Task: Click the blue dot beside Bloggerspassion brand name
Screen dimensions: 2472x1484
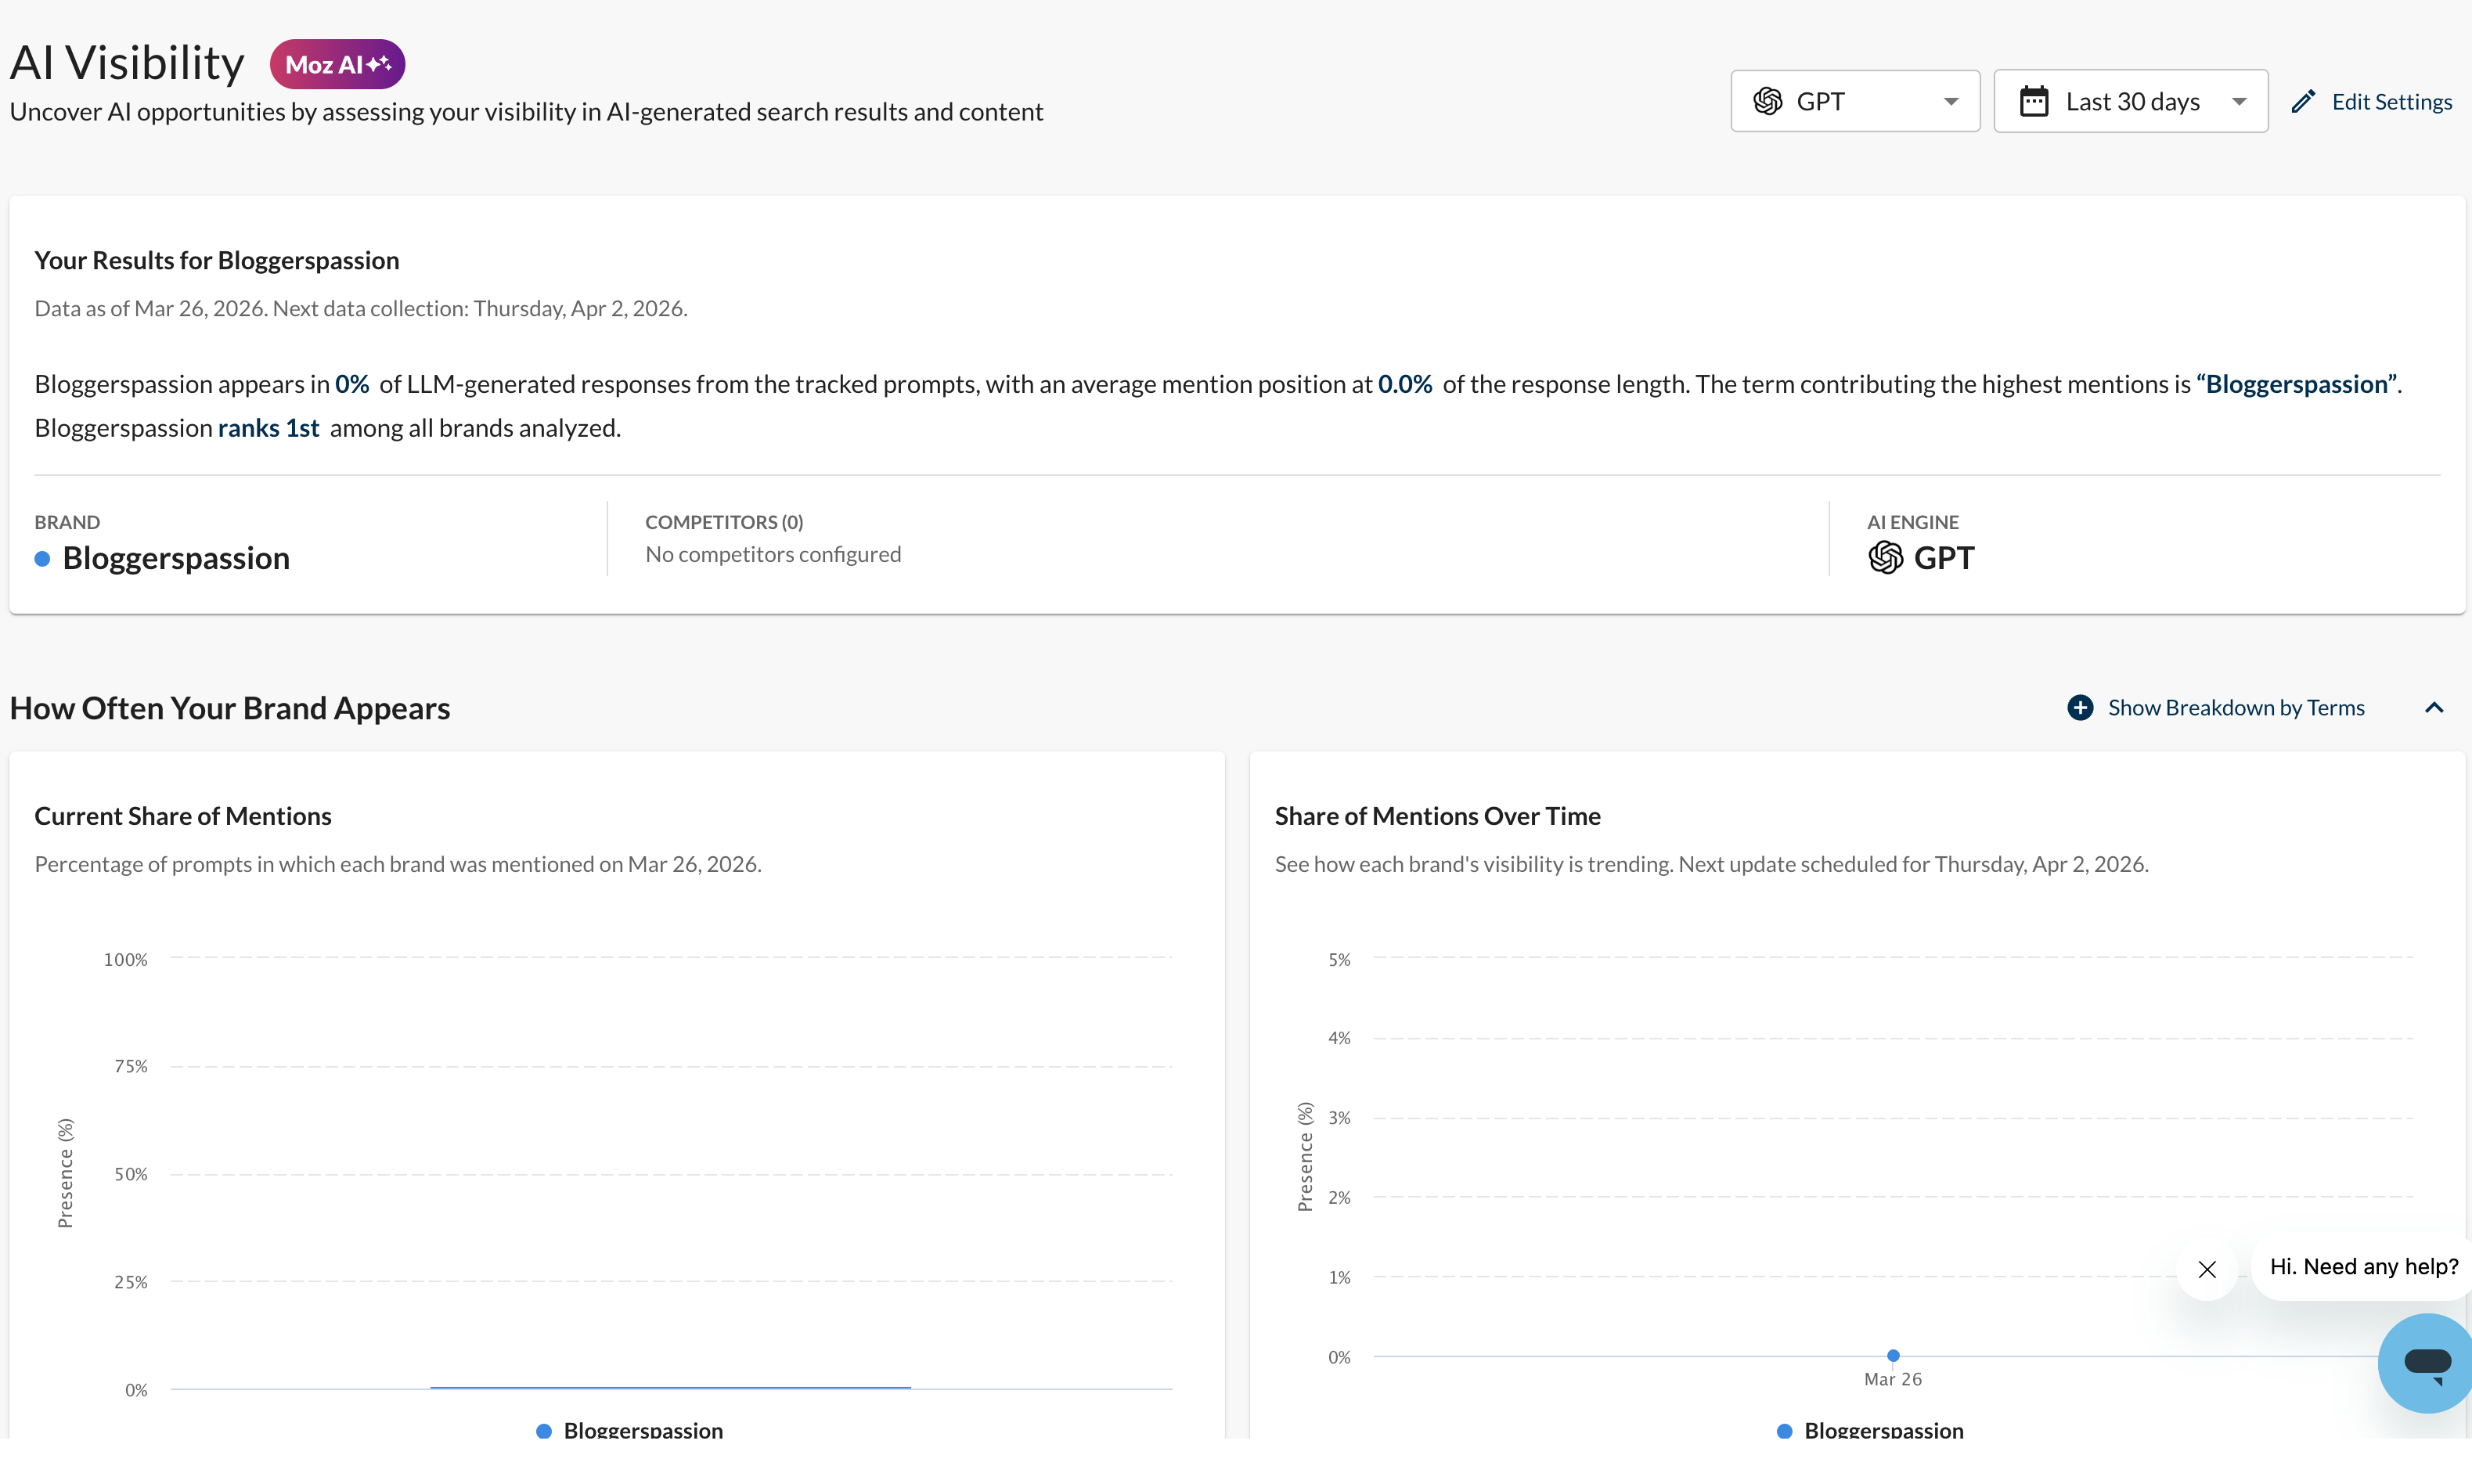Action: 42,559
